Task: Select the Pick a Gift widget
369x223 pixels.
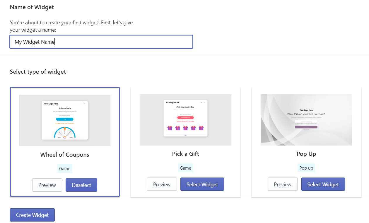Action: pyautogui.click(x=202, y=184)
